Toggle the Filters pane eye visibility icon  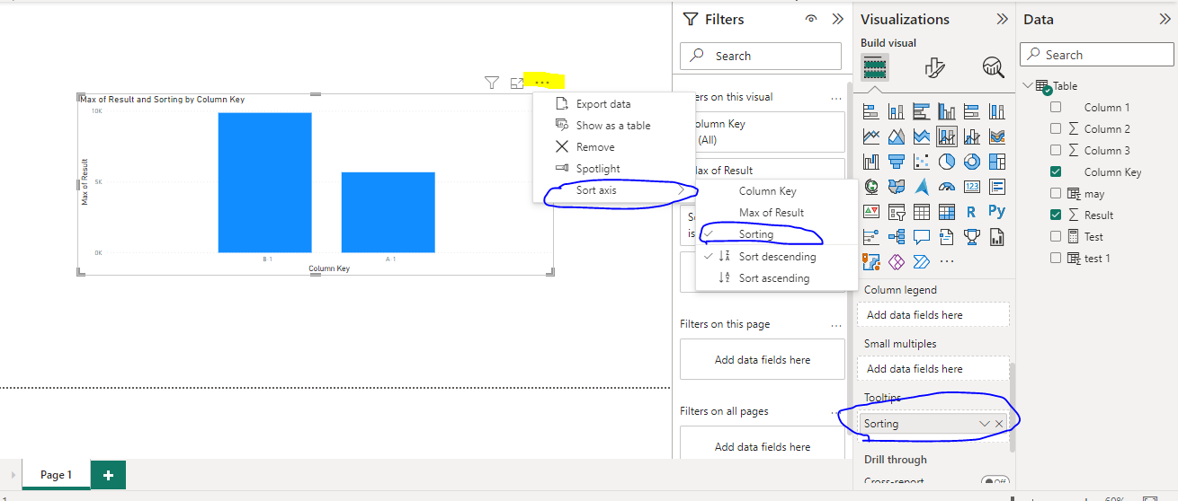[811, 19]
